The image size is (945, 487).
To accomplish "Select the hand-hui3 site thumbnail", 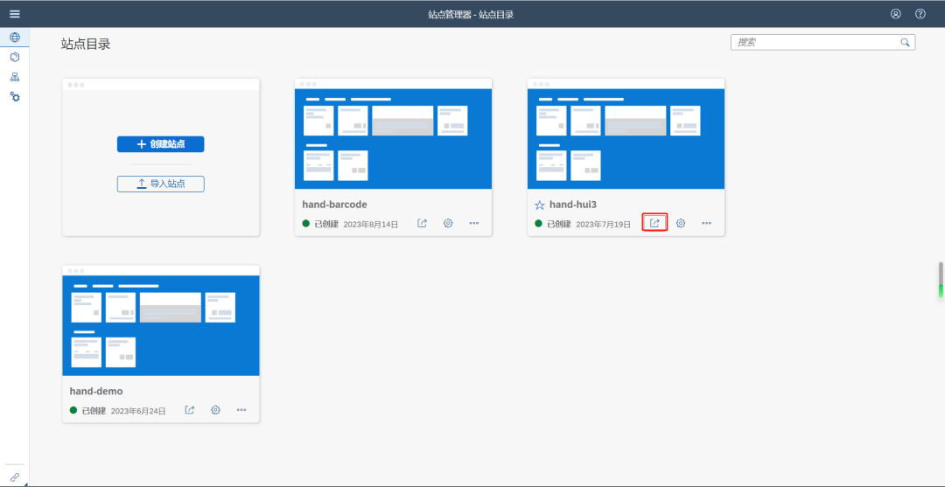I will [x=626, y=138].
